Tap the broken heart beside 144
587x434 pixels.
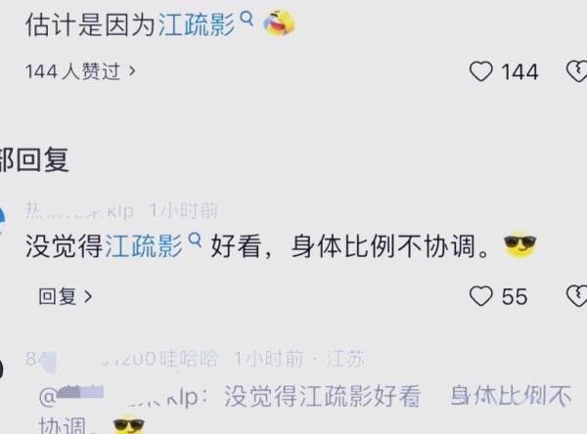coord(576,71)
